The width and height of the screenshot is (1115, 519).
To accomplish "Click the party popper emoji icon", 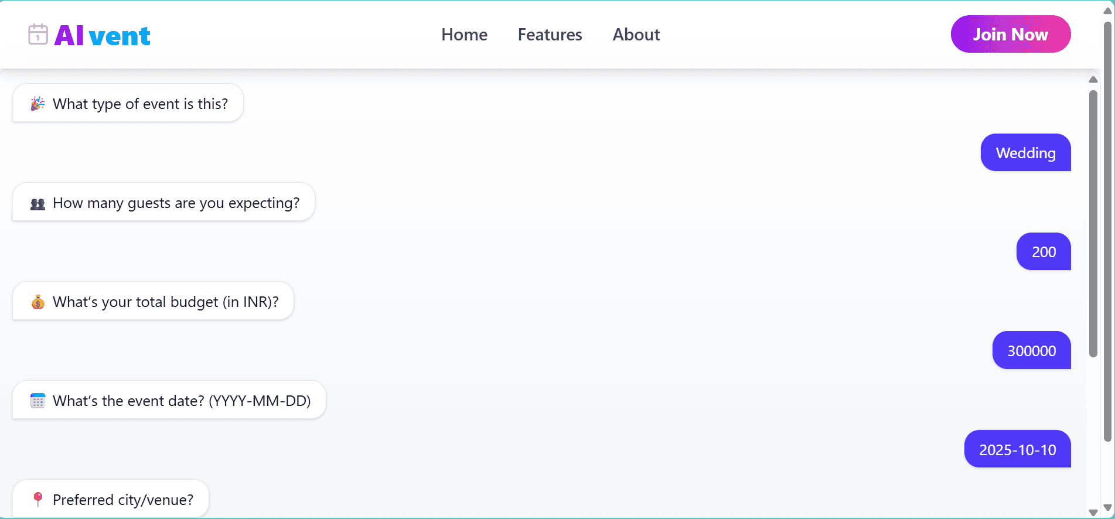I will [37, 104].
